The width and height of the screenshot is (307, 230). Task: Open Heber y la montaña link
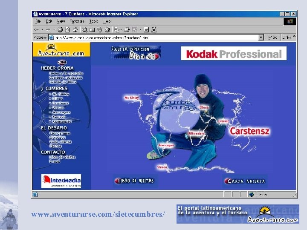(x=66, y=73)
